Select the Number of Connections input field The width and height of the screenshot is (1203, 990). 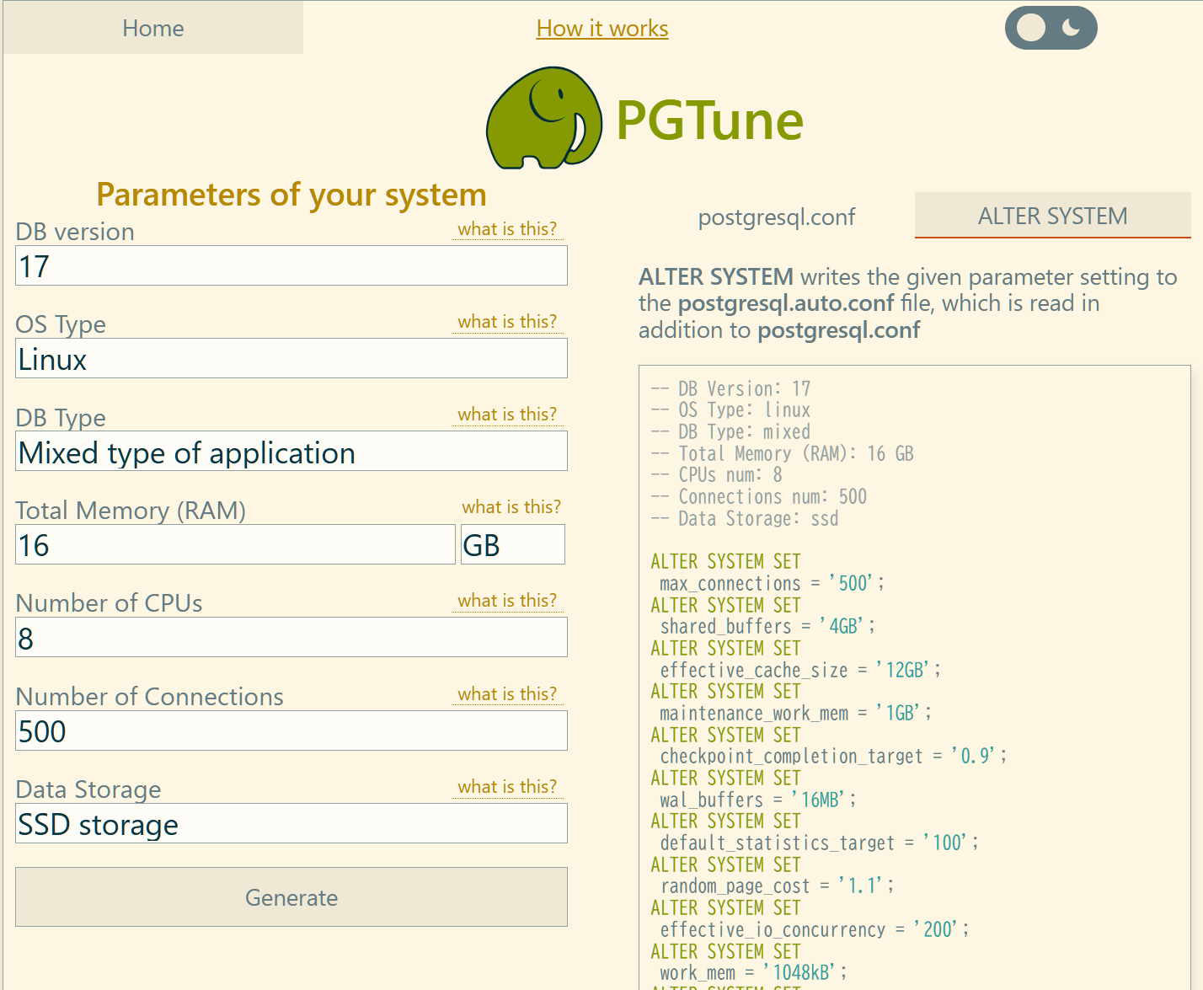291,730
